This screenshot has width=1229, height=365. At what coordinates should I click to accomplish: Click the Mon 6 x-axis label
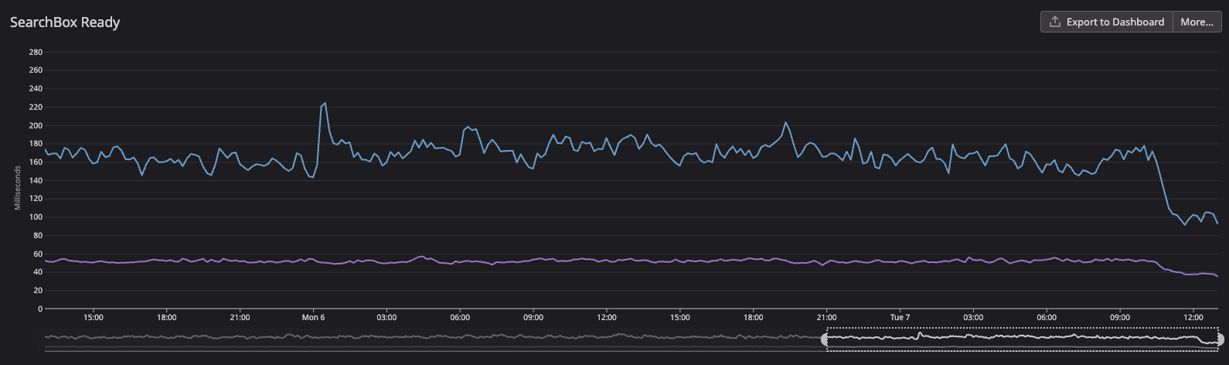(313, 317)
